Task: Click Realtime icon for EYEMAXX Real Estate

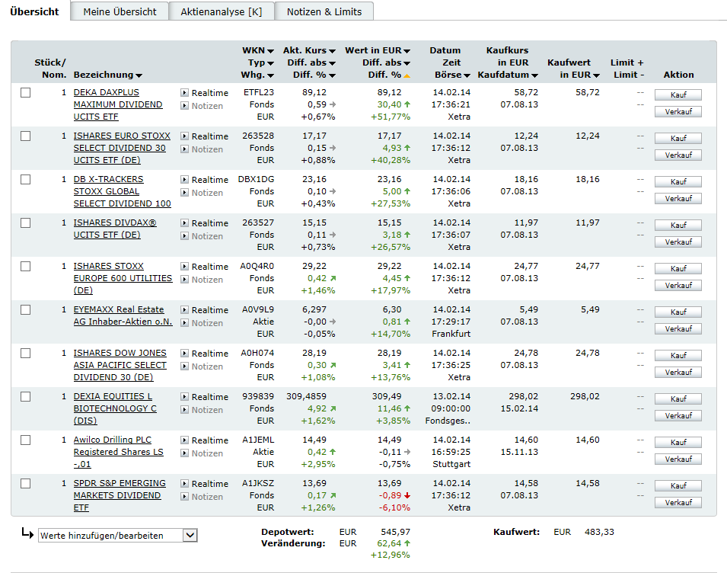Action: (x=184, y=310)
